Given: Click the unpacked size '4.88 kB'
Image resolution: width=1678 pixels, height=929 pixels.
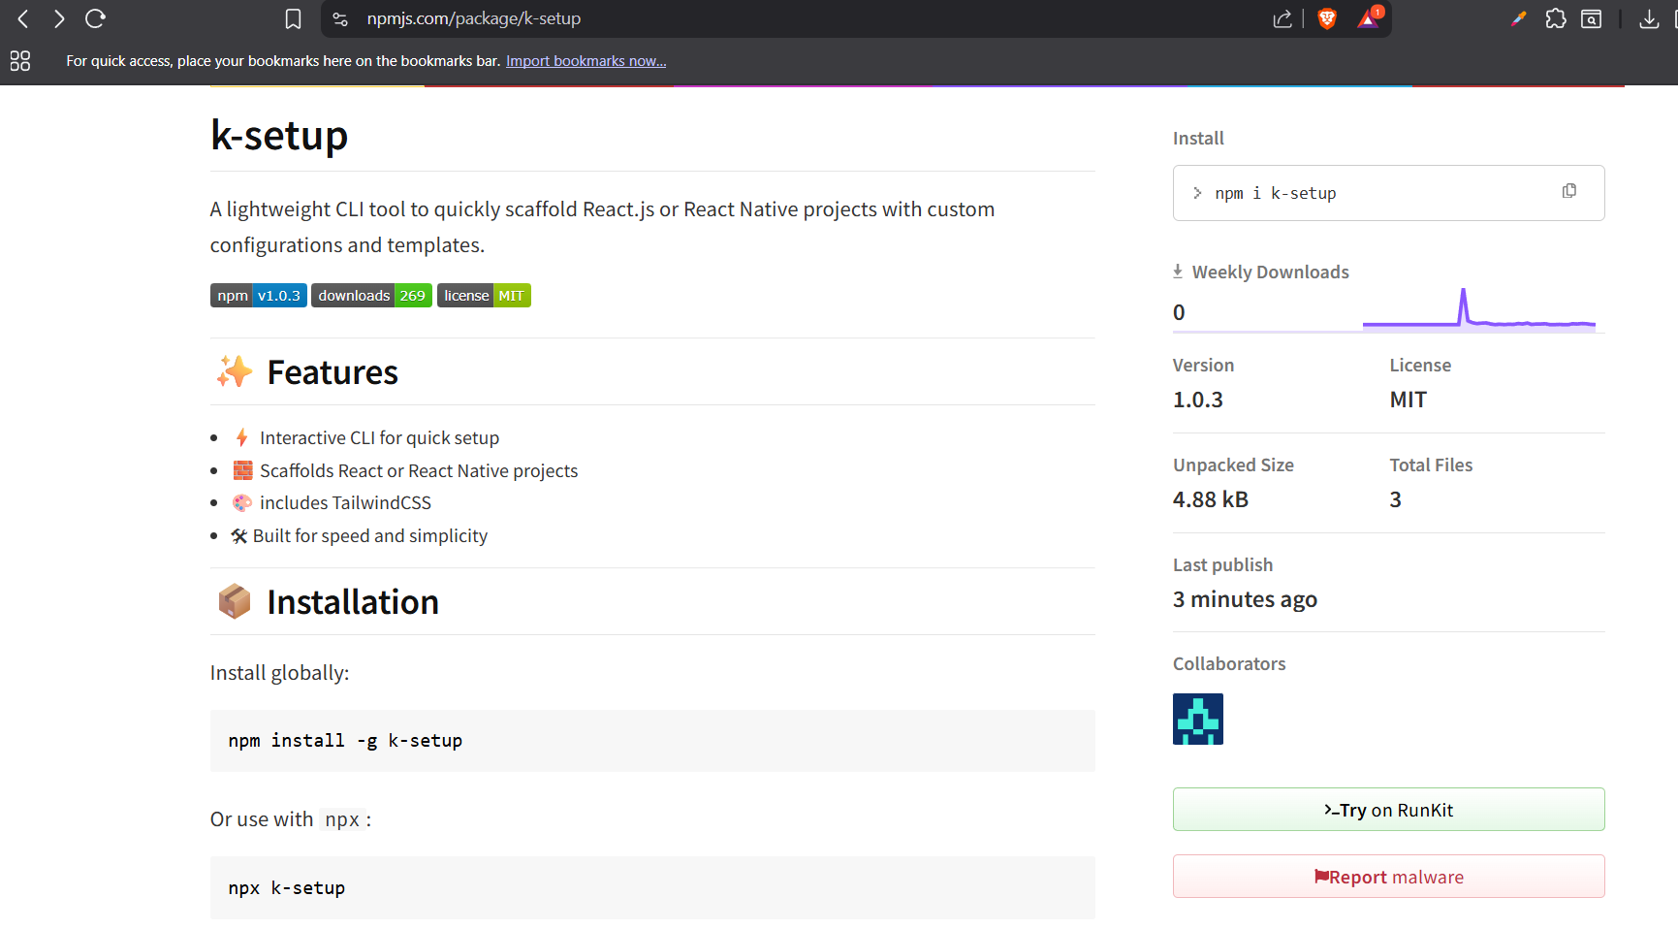Looking at the screenshot, I should tap(1211, 499).
